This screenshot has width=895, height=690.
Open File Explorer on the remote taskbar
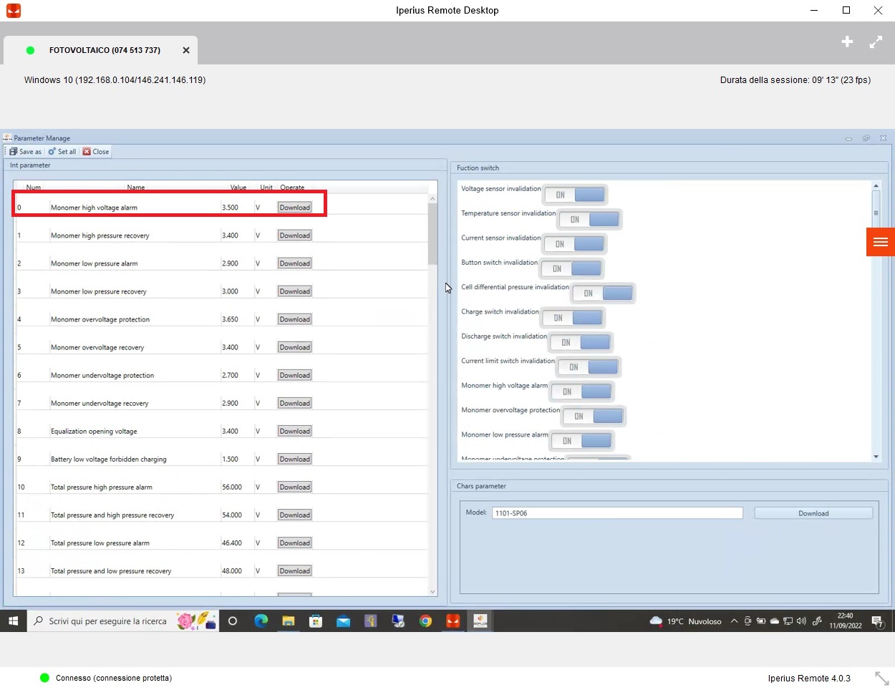(x=288, y=621)
